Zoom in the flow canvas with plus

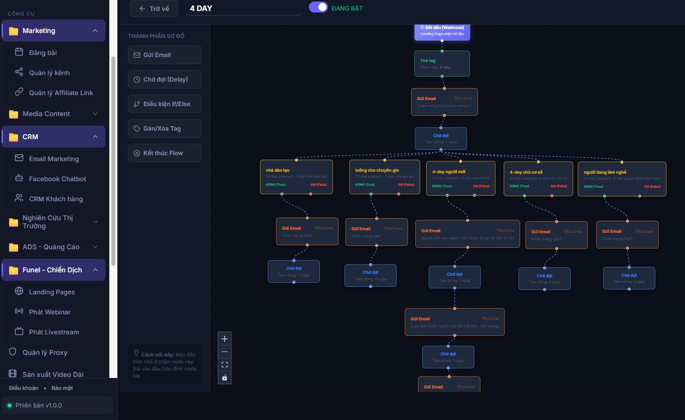tap(225, 339)
